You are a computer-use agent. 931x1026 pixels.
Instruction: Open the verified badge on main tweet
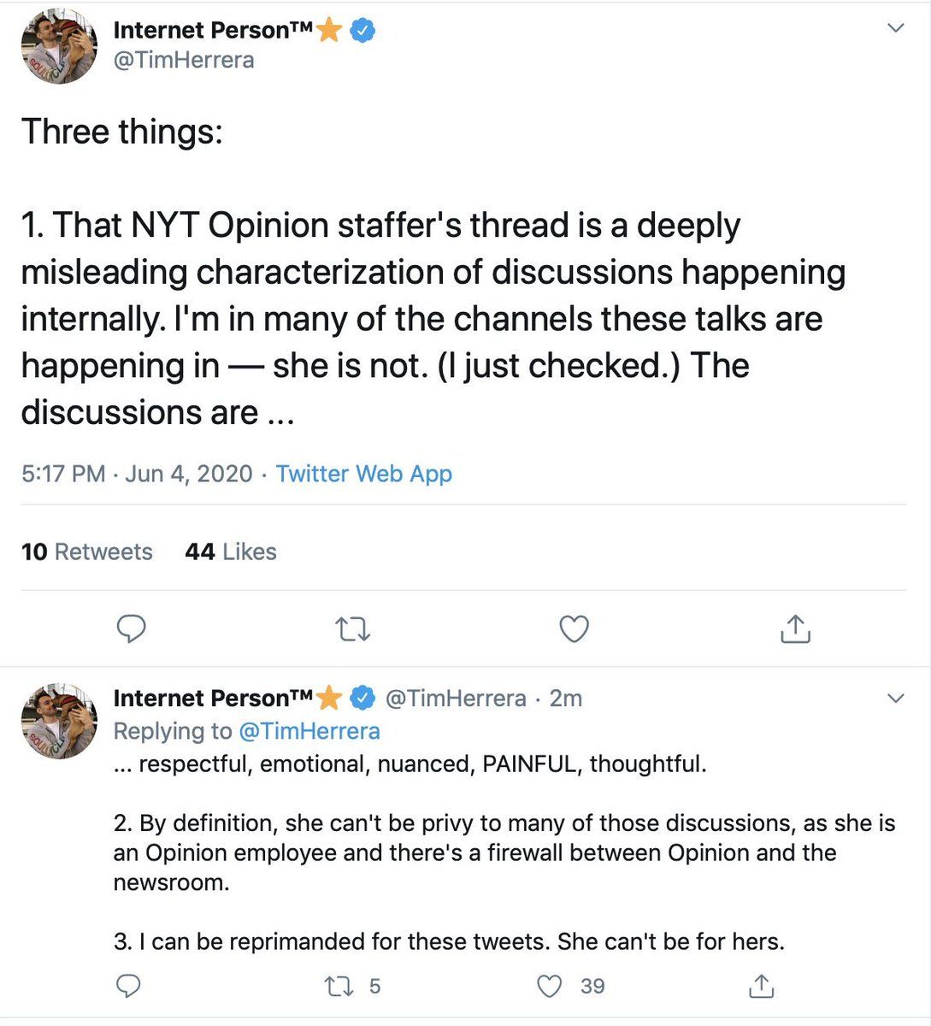363,31
